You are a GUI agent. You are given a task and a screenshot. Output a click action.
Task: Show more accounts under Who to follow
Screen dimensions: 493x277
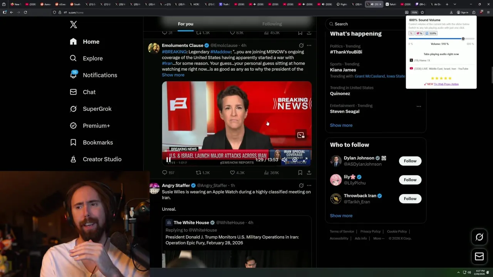click(341, 216)
